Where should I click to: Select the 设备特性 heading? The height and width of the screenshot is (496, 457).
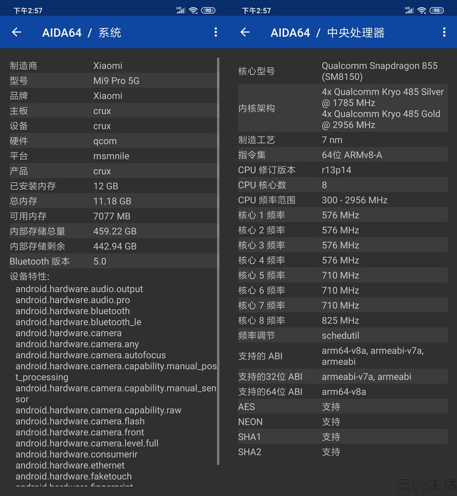pyautogui.click(x=29, y=276)
